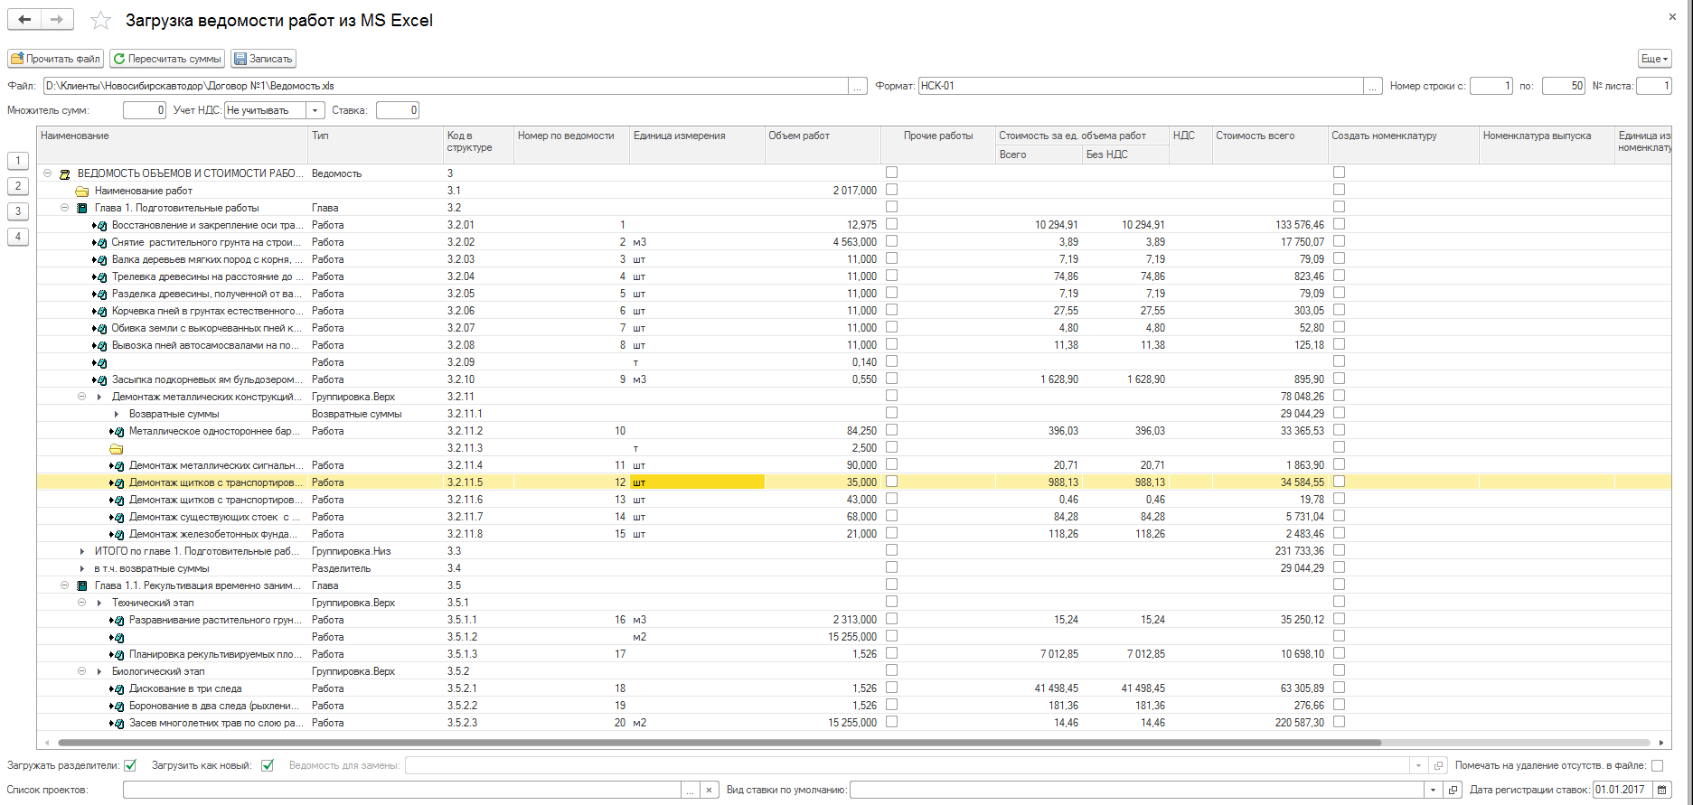
Task: Open Вид ставки linked item button
Action: click(1453, 790)
